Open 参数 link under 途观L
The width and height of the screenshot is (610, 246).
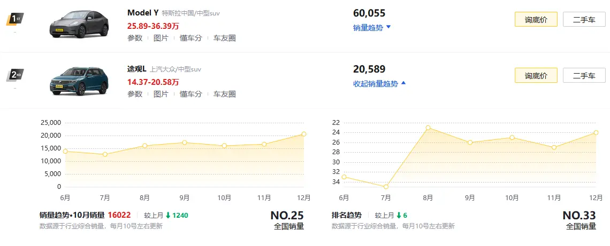[135, 94]
